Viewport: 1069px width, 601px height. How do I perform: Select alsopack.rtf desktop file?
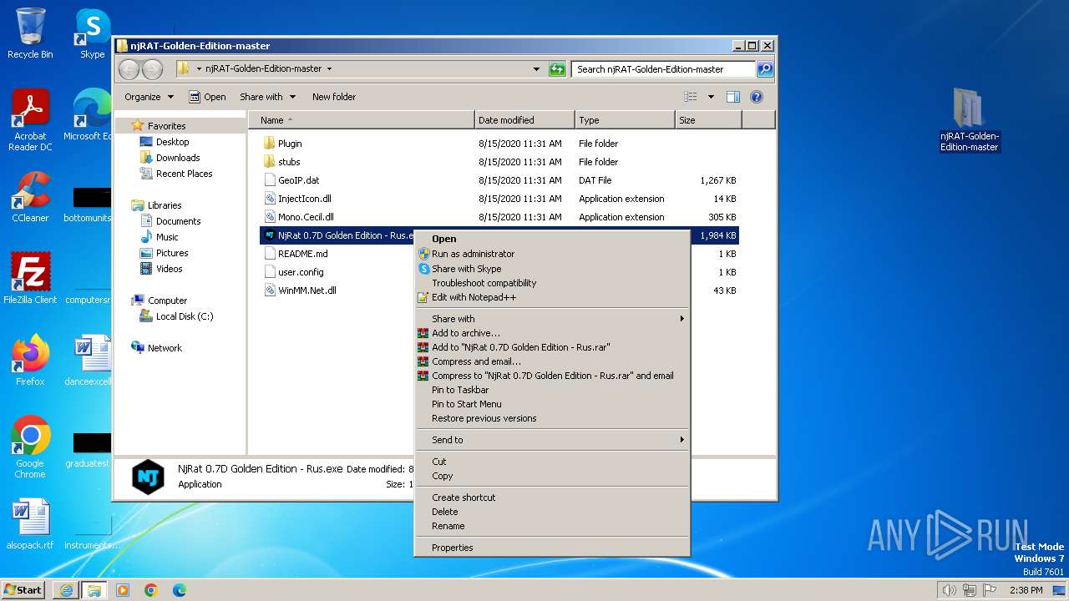point(30,524)
